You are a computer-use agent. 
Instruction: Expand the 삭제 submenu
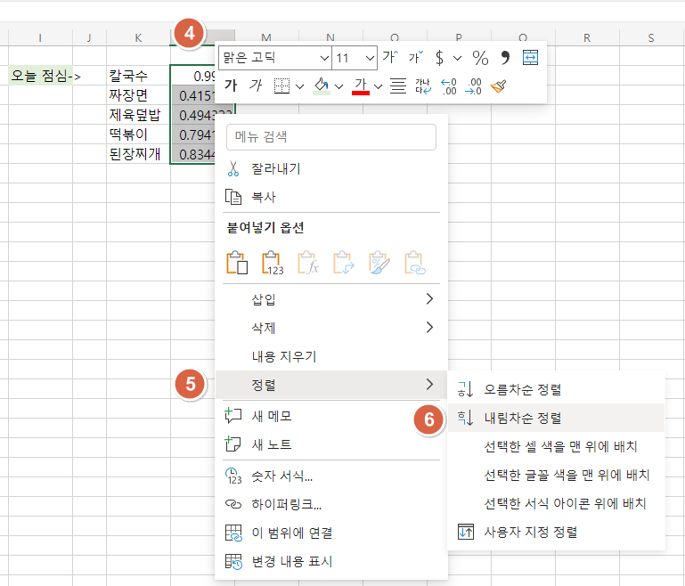[x=331, y=328]
